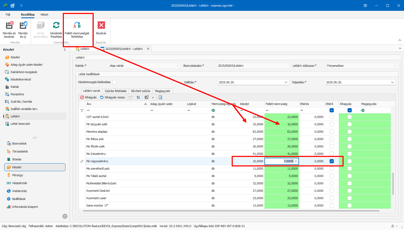The height and width of the screenshot is (230, 404).
Task: Click the vertical scrollbar of the grid
Action: point(393,184)
